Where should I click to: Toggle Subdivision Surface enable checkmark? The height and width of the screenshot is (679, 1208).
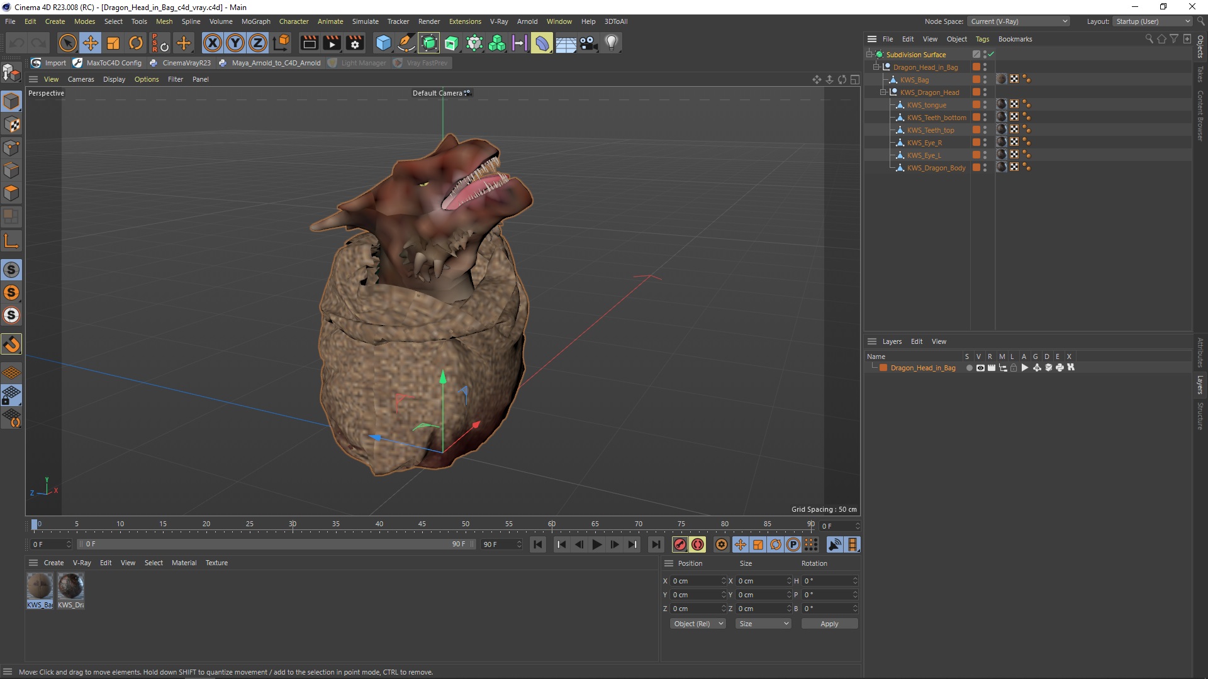click(x=991, y=55)
